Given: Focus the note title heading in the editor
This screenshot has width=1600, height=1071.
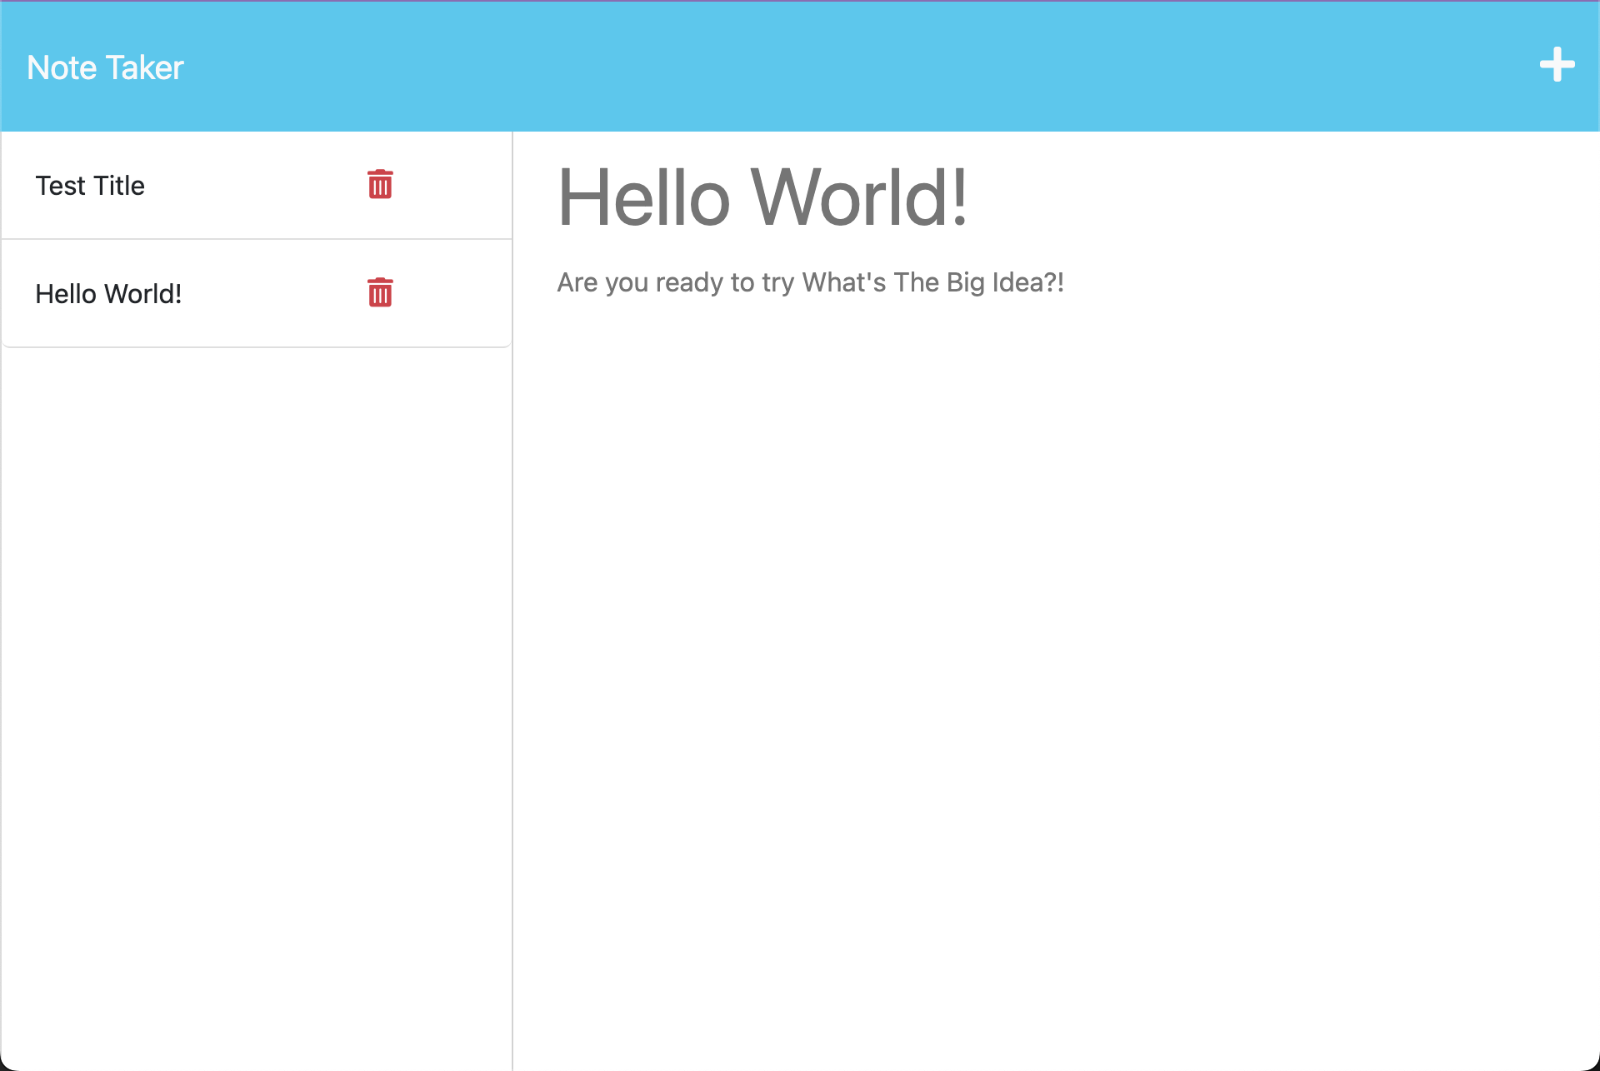Looking at the screenshot, I should (x=762, y=198).
